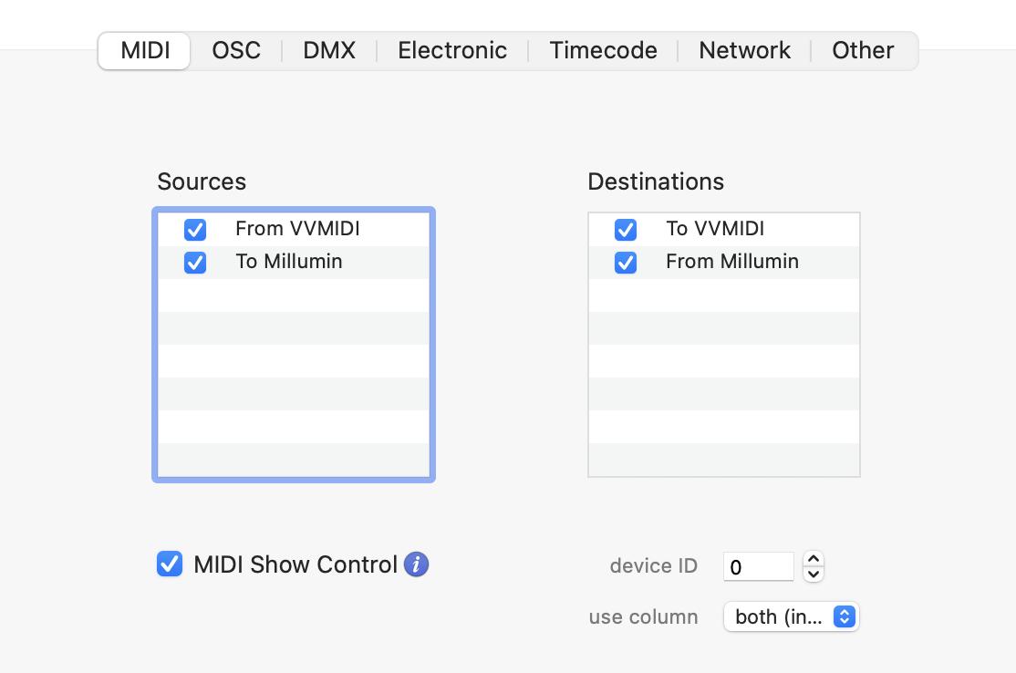Switch to the OSC tab
The height and width of the screenshot is (673, 1016).
point(236,50)
